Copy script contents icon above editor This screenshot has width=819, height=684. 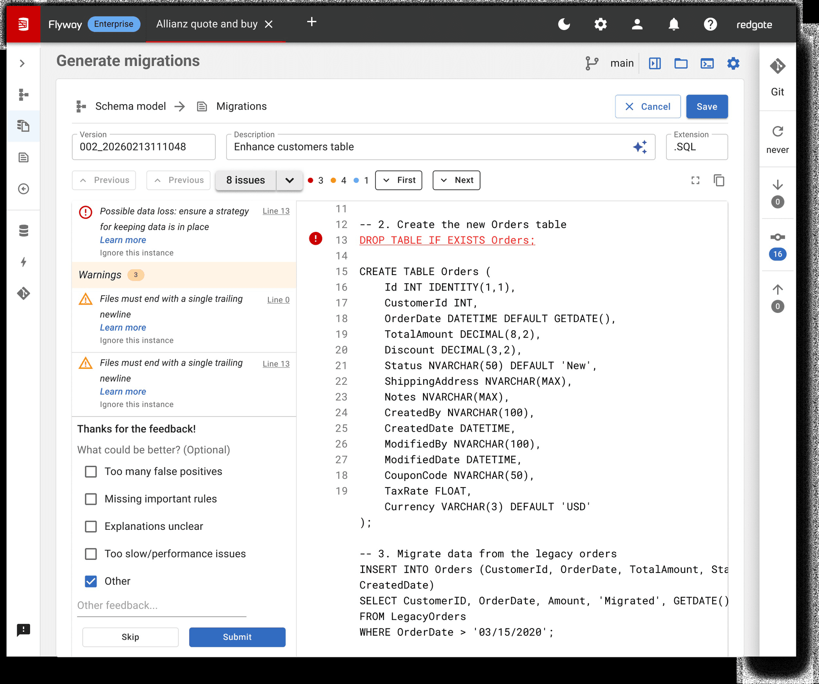coord(719,181)
